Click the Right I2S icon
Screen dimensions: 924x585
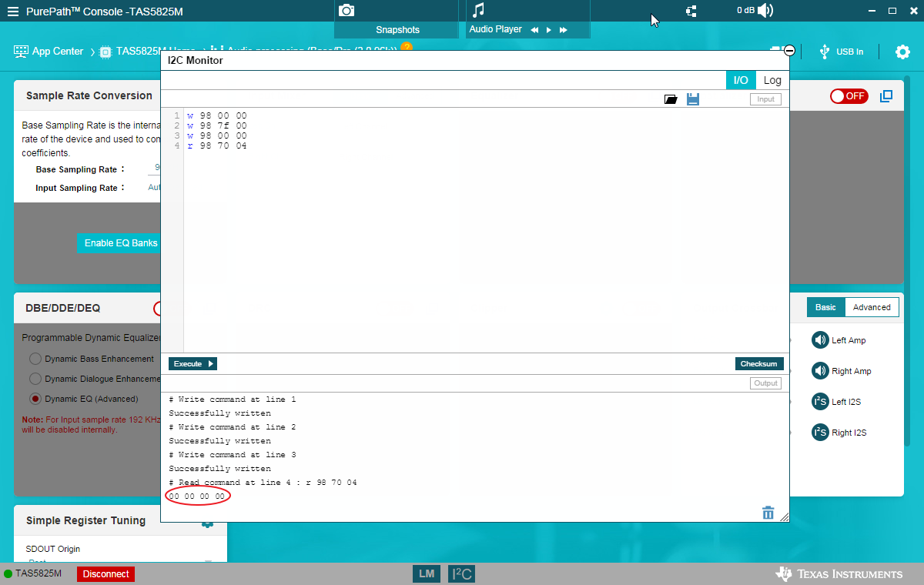(820, 433)
